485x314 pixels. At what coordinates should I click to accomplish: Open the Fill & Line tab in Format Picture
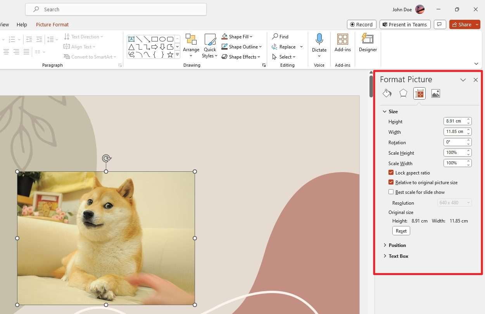387,93
